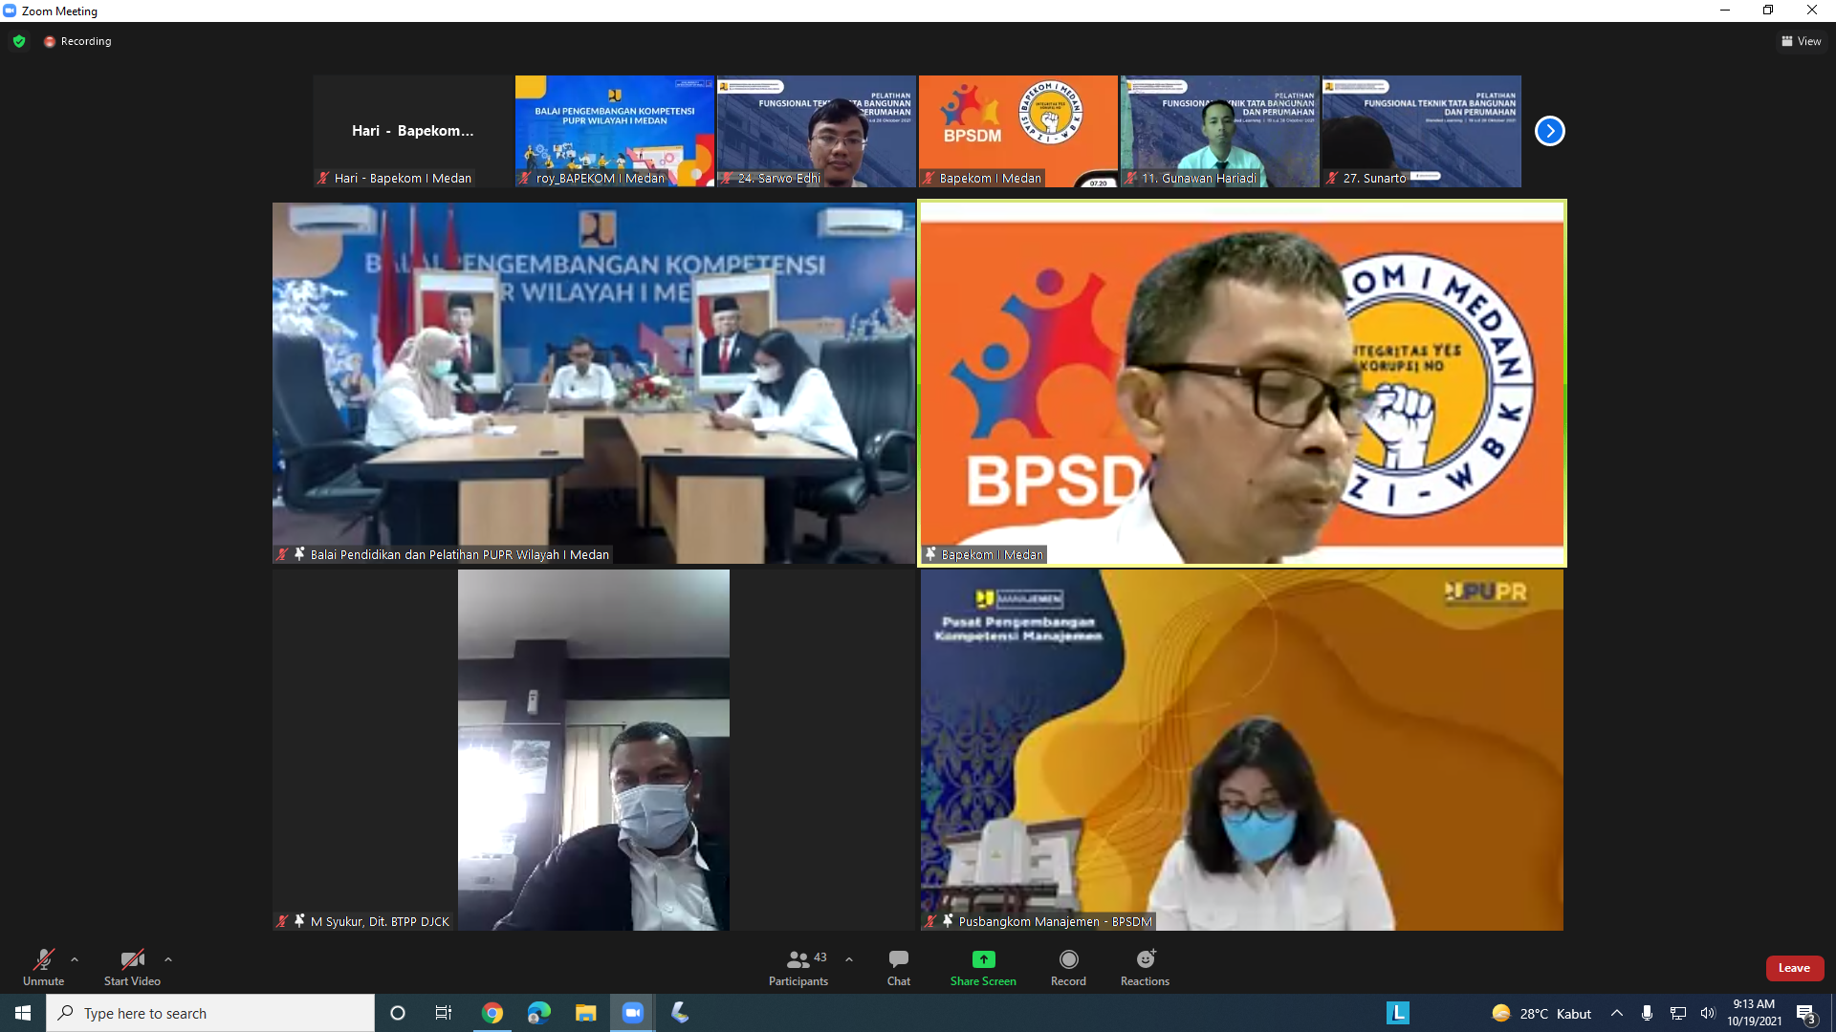
Task: Turn on camera with Start Video
Action: 132,967
